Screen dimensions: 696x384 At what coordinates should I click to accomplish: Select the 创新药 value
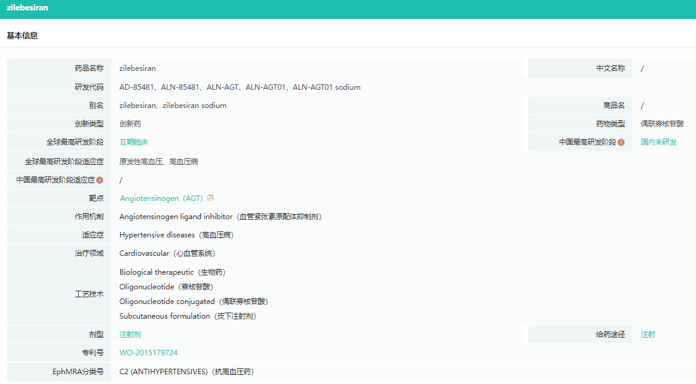(x=130, y=124)
